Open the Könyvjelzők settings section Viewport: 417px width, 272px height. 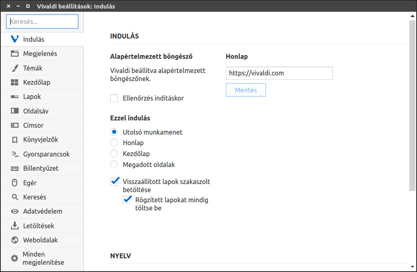coord(42,139)
